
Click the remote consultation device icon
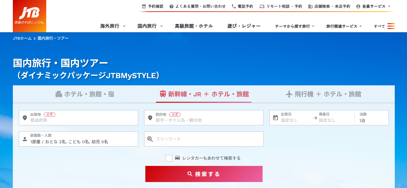(262, 6)
